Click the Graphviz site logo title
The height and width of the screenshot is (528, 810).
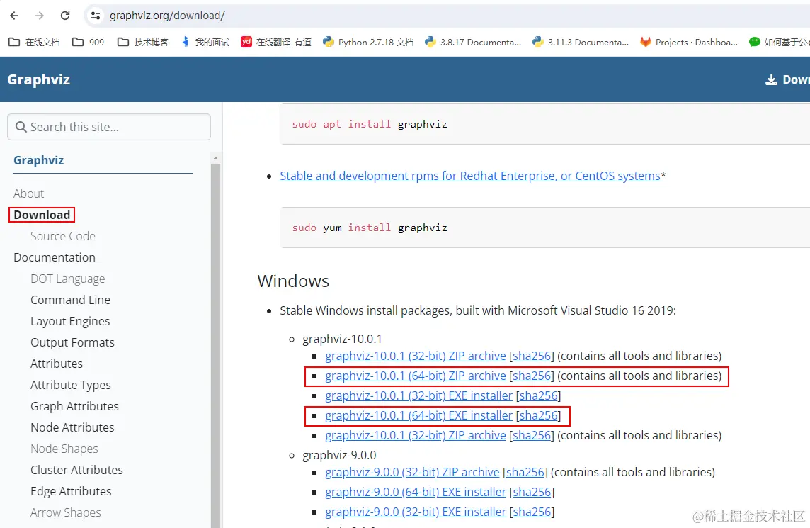point(39,79)
